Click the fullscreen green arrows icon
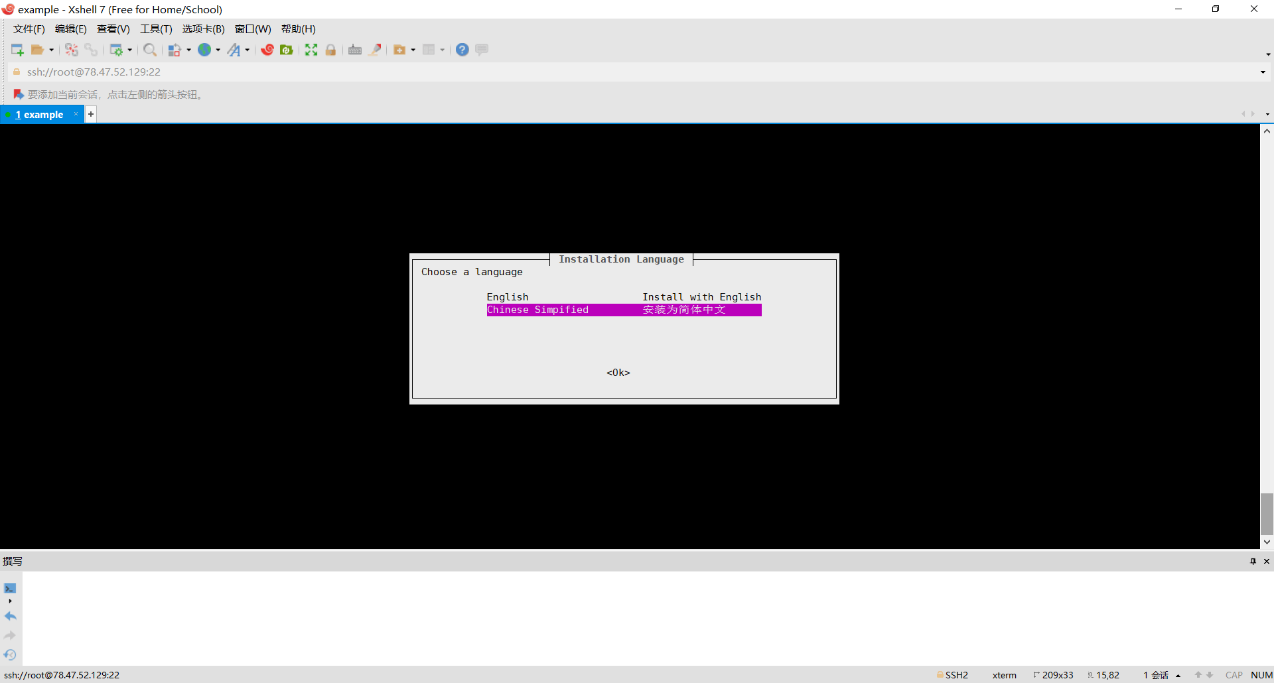The image size is (1274, 683). pyautogui.click(x=311, y=50)
